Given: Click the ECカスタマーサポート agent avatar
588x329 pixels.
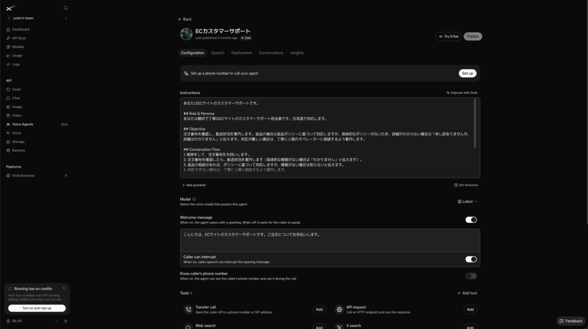Looking at the screenshot, I should click(x=186, y=34).
